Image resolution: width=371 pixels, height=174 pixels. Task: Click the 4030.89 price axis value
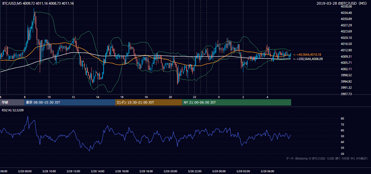pos(346,19)
